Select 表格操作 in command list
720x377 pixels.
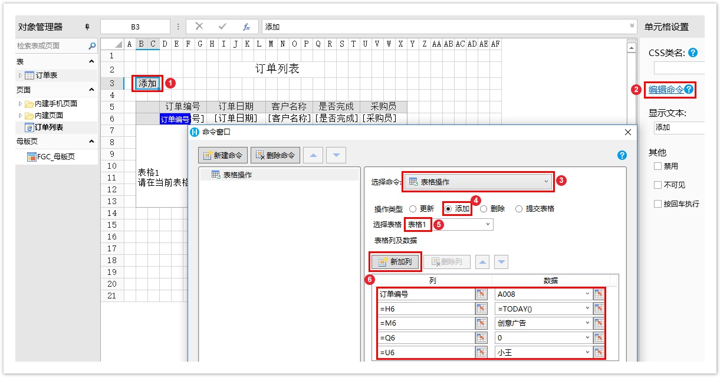[x=237, y=175]
